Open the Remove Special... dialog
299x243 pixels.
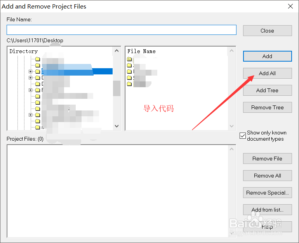click(x=267, y=193)
